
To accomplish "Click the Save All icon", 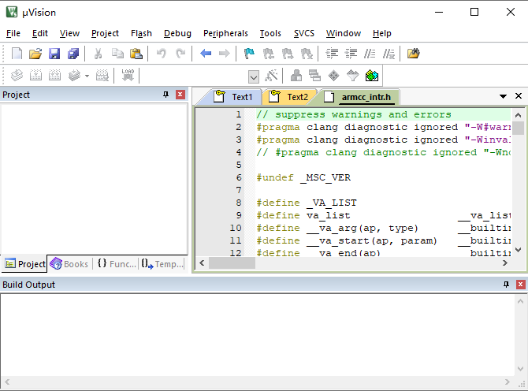I will point(73,54).
